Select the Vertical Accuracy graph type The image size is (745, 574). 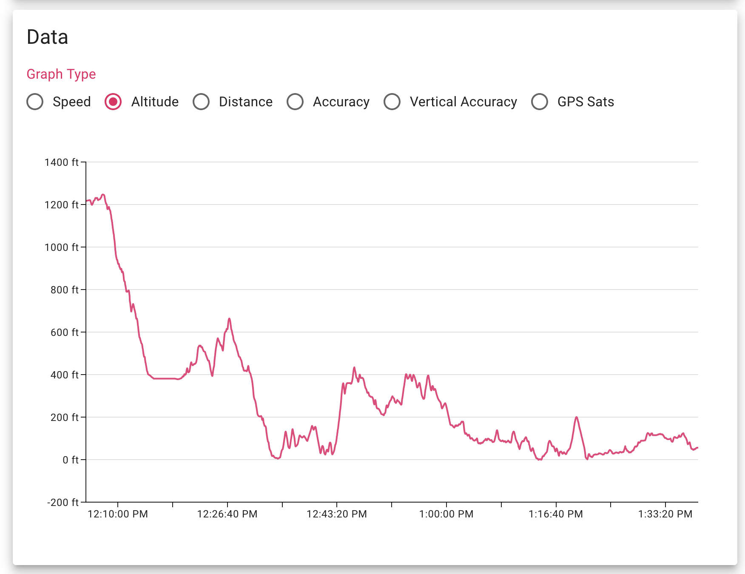392,102
